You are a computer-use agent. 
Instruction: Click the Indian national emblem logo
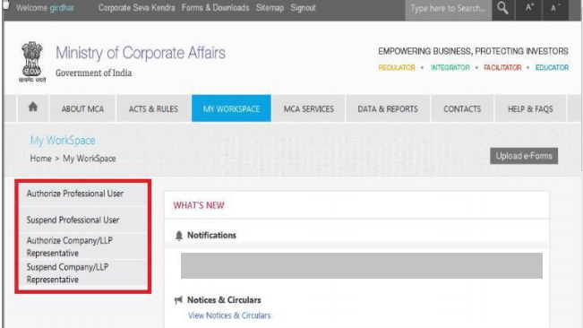[32, 62]
